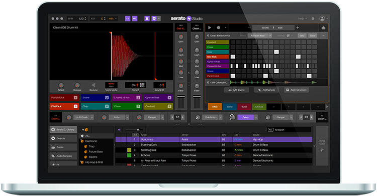The image size is (377, 196).
Task: Click the Dub Echo amount knob
Action: 198,117
